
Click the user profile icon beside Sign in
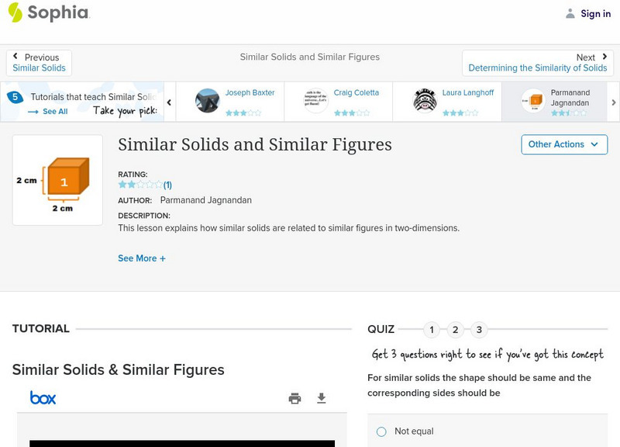[x=570, y=13]
